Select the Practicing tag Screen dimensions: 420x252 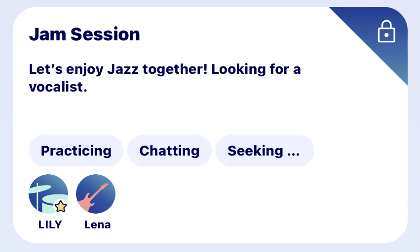pos(76,151)
